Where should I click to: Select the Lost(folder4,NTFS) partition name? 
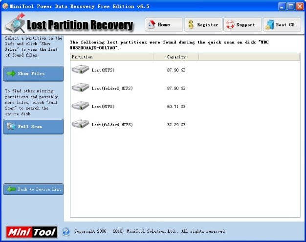tap(112, 125)
